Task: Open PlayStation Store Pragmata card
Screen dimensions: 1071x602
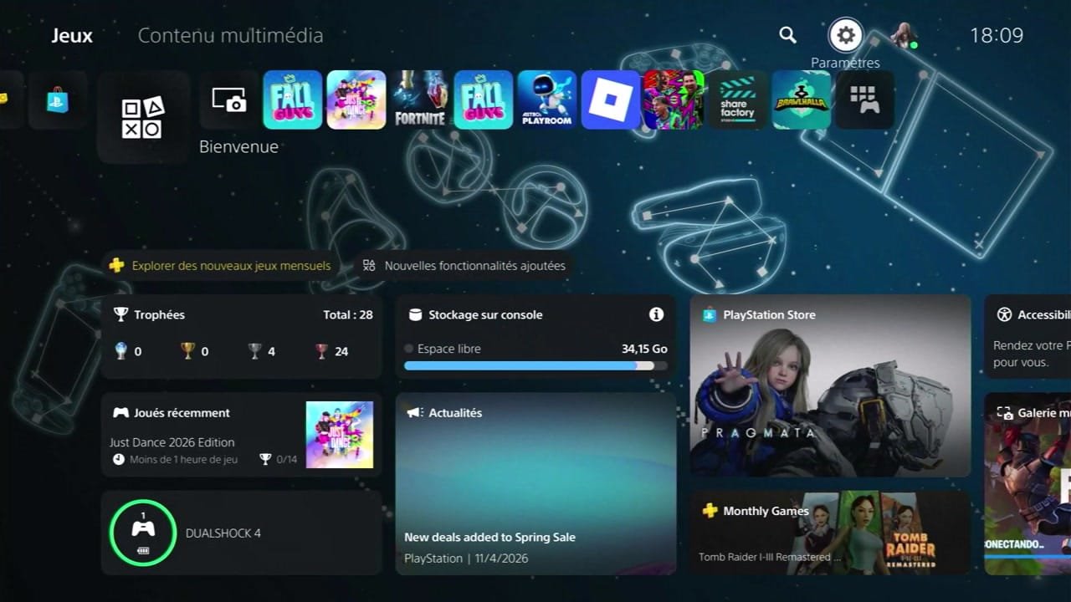Action: [x=831, y=385]
